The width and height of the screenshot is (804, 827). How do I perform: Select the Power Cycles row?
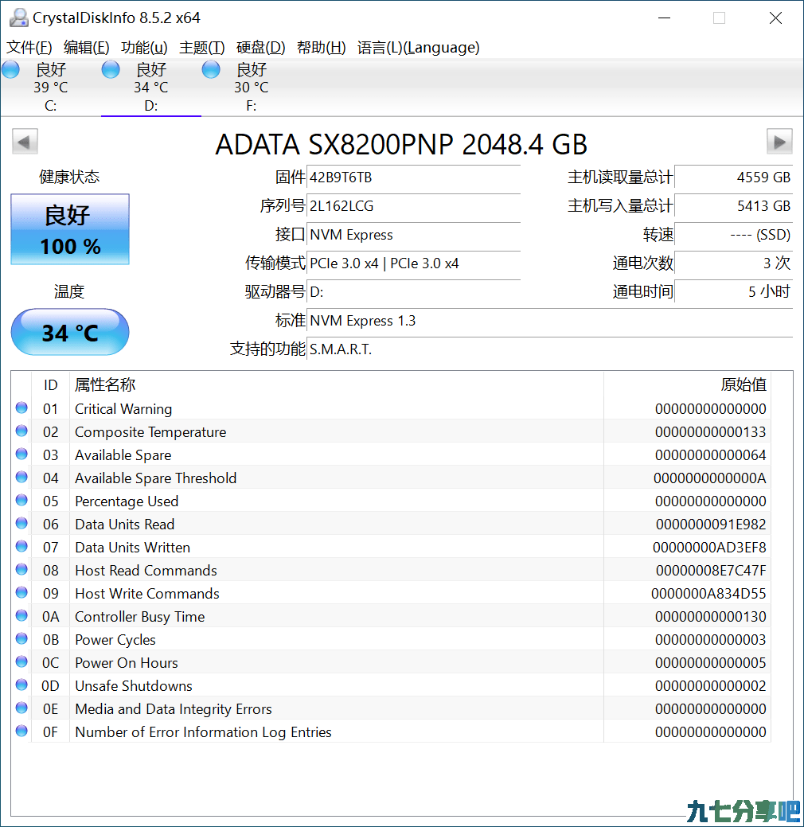(391, 640)
